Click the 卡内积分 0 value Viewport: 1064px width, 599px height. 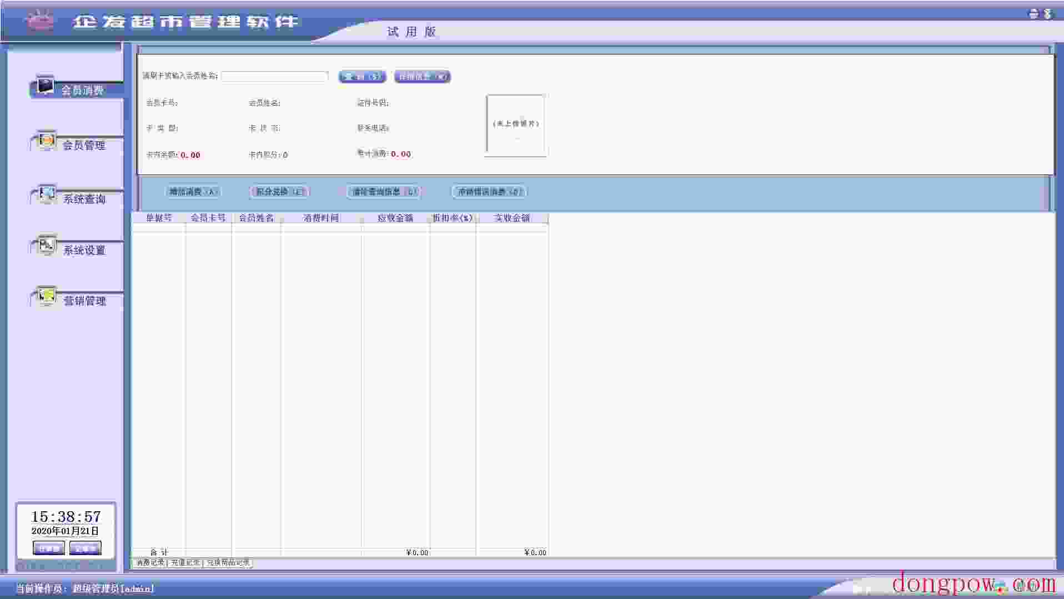(x=285, y=155)
